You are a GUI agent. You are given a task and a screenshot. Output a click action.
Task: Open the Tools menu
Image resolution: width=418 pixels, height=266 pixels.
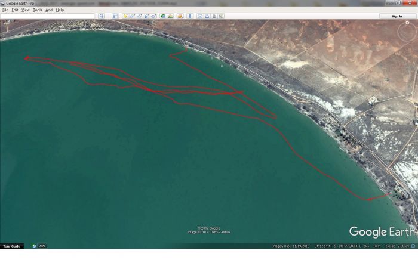click(37, 10)
